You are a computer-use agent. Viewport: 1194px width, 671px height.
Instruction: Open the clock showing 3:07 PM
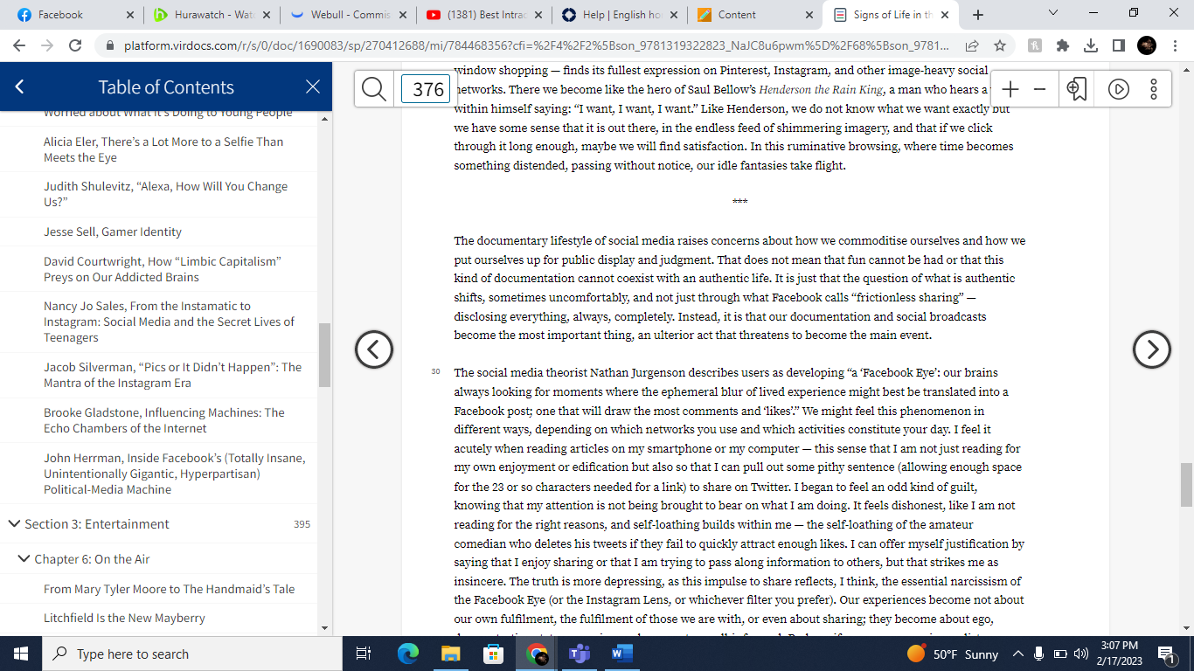tap(1120, 654)
